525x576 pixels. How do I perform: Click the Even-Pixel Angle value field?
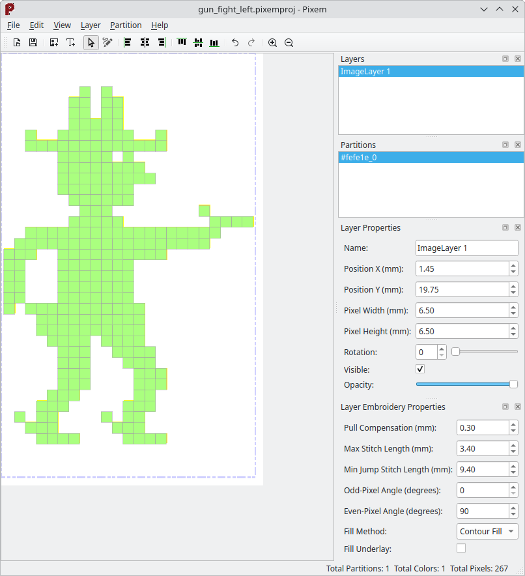483,511
